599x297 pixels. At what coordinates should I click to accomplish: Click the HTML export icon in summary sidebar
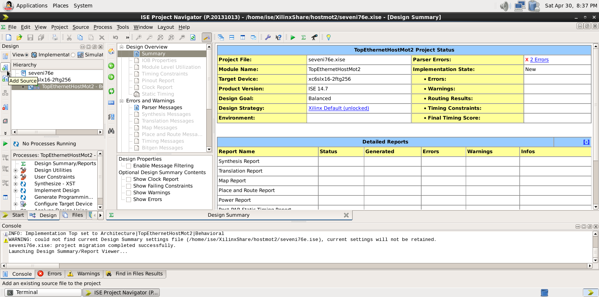pos(111,103)
